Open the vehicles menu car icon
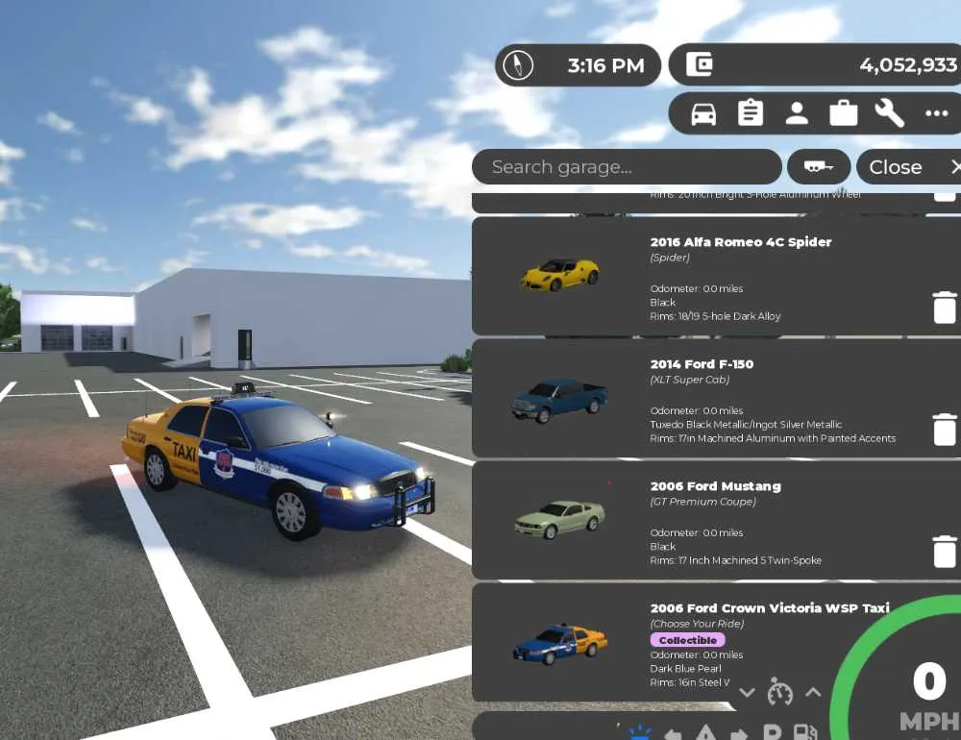 (x=703, y=114)
